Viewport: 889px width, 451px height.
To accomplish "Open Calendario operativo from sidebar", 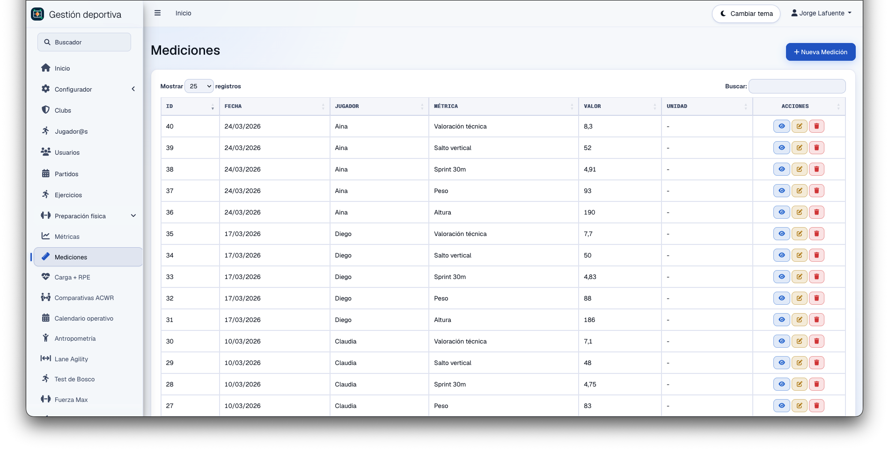I will pos(88,318).
